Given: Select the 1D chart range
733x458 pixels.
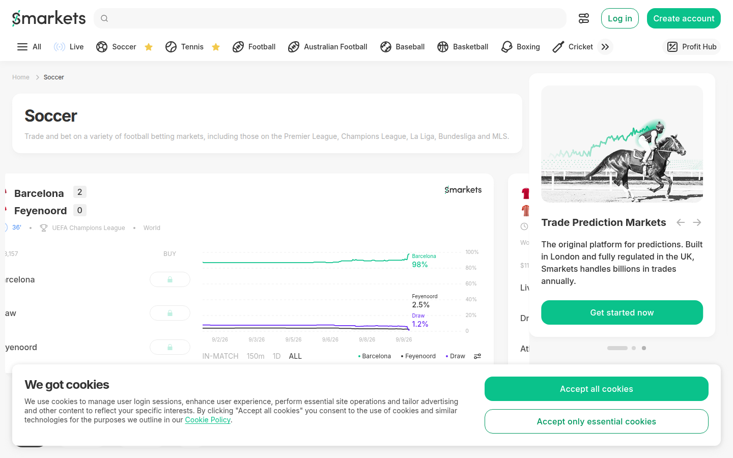Looking at the screenshot, I should pos(277,356).
